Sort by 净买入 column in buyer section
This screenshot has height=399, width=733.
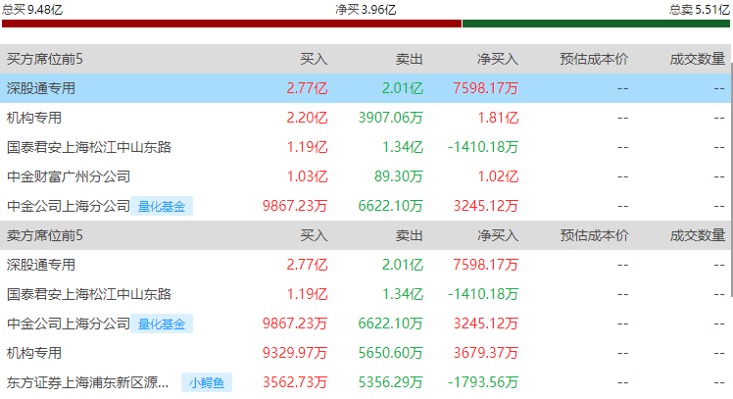pos(498,59)
